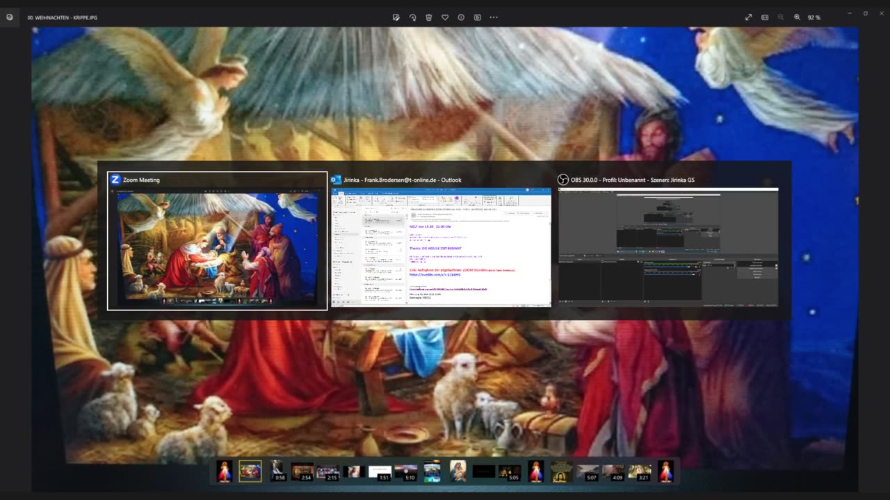
Task: Click the 92 % zoom value
Action: pyautogui.click(x=814, y=17)
